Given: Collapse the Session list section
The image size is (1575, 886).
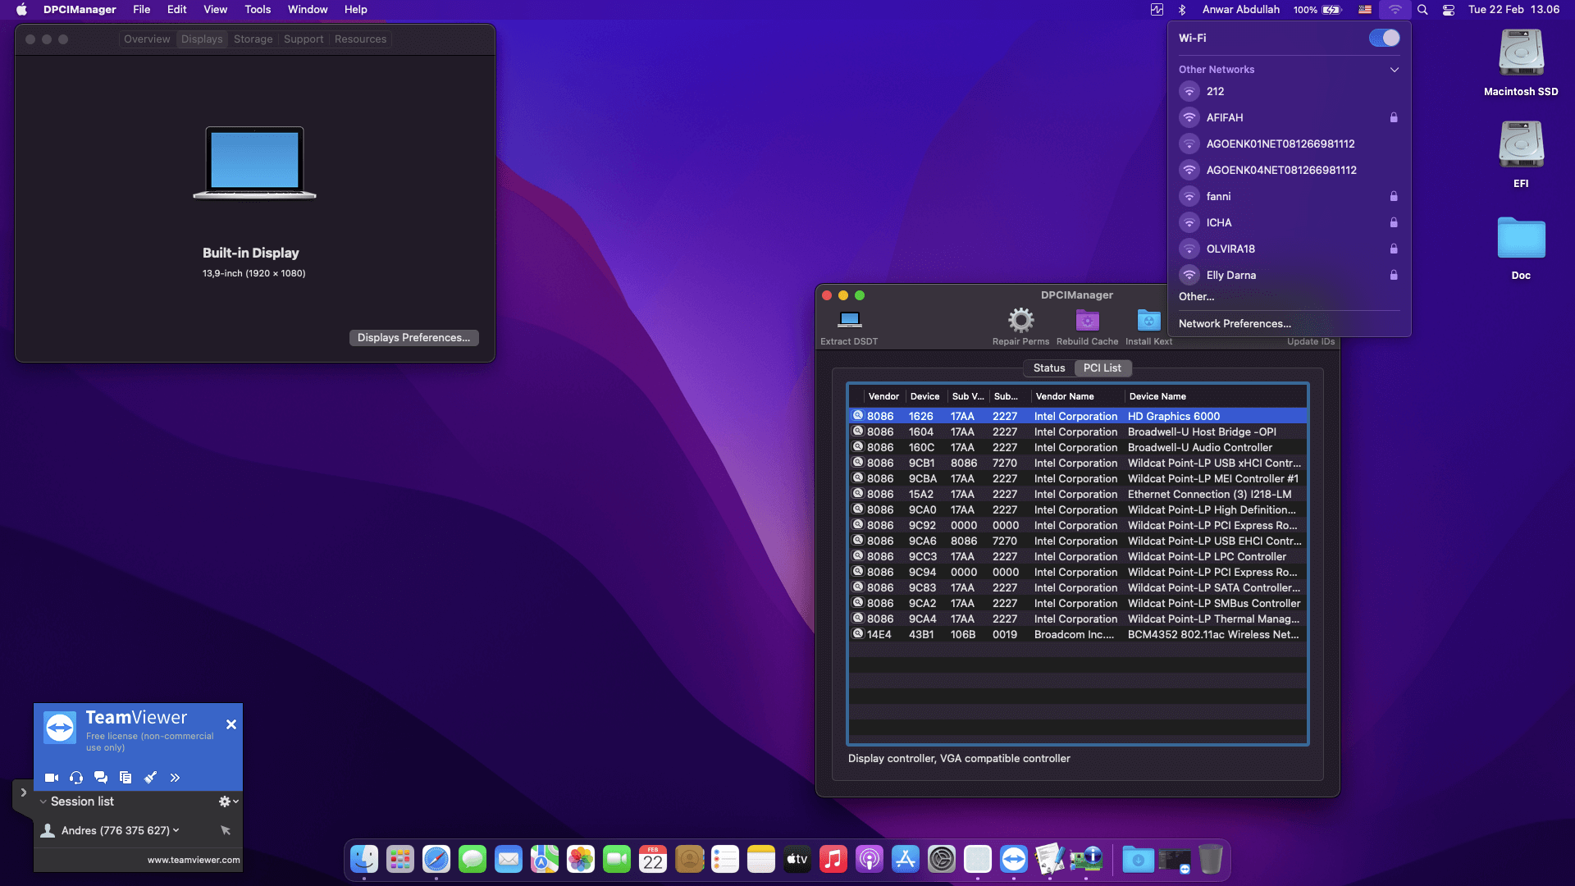Looking at the screenshot, I should [x=43, y=802].
